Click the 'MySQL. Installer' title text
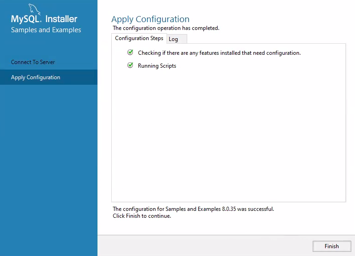This screenshot has width=355, height=256. (44, 19)
